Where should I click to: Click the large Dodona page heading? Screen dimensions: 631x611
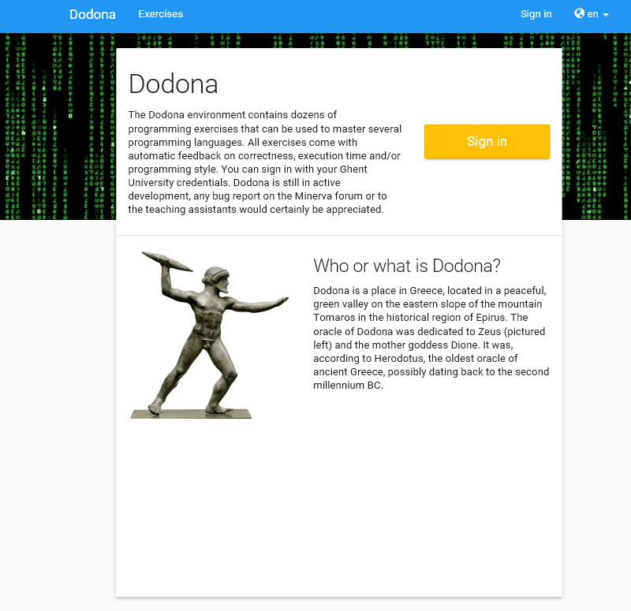tap(173, 84)
